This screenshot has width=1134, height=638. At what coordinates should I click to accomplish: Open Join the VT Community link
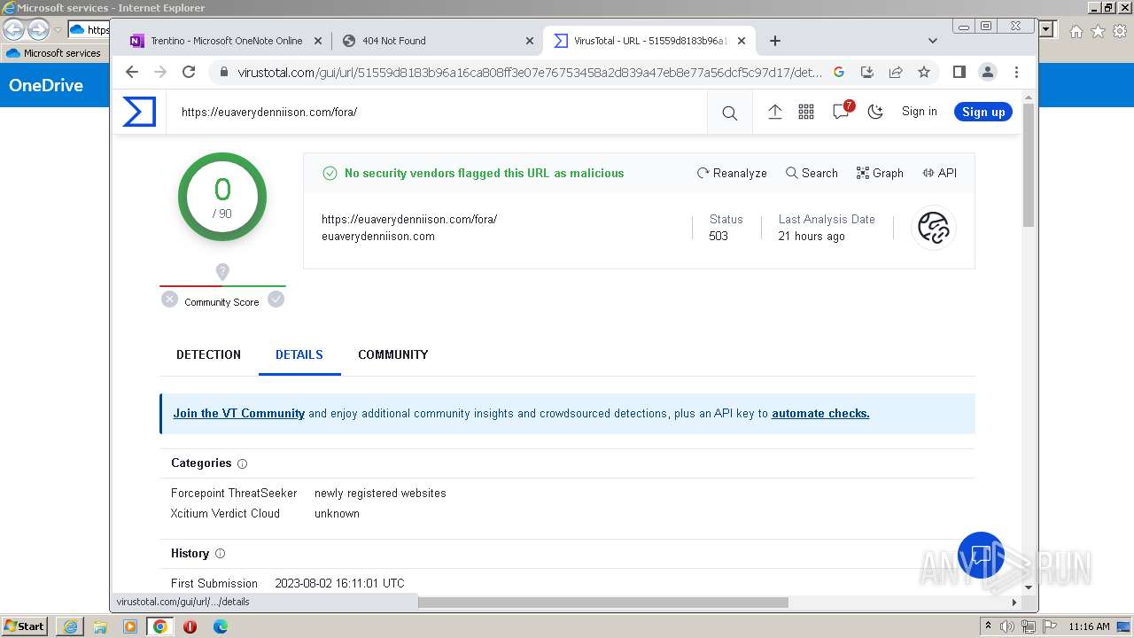pos(239,413)
